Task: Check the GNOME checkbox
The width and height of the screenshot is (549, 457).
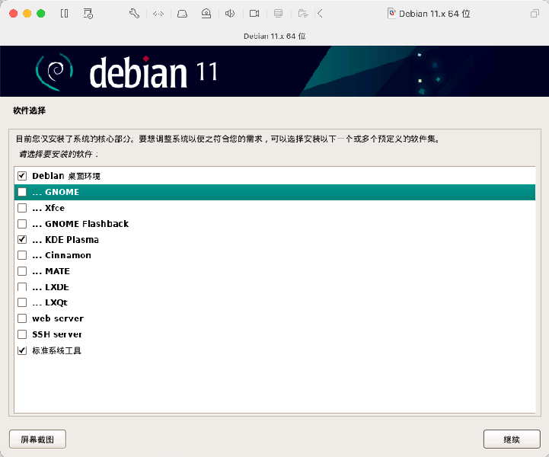Action: 22,192
